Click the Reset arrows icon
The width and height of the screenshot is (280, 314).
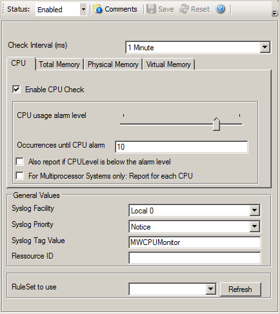click(184, 9)
